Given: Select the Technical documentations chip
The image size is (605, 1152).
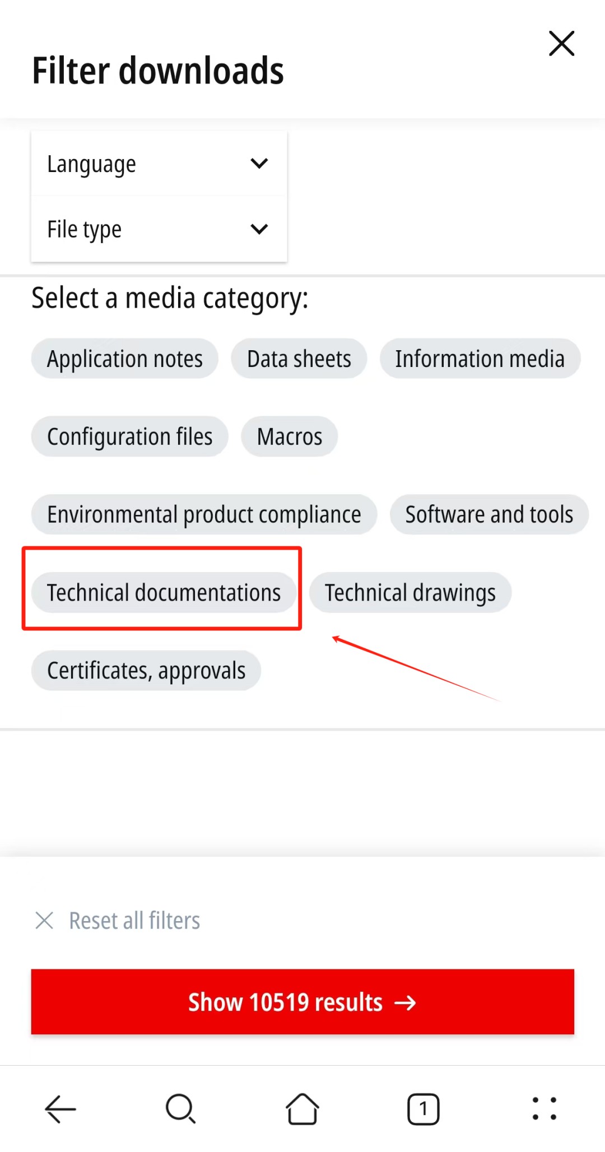Looking at the screenshot, I should point(164,592).
